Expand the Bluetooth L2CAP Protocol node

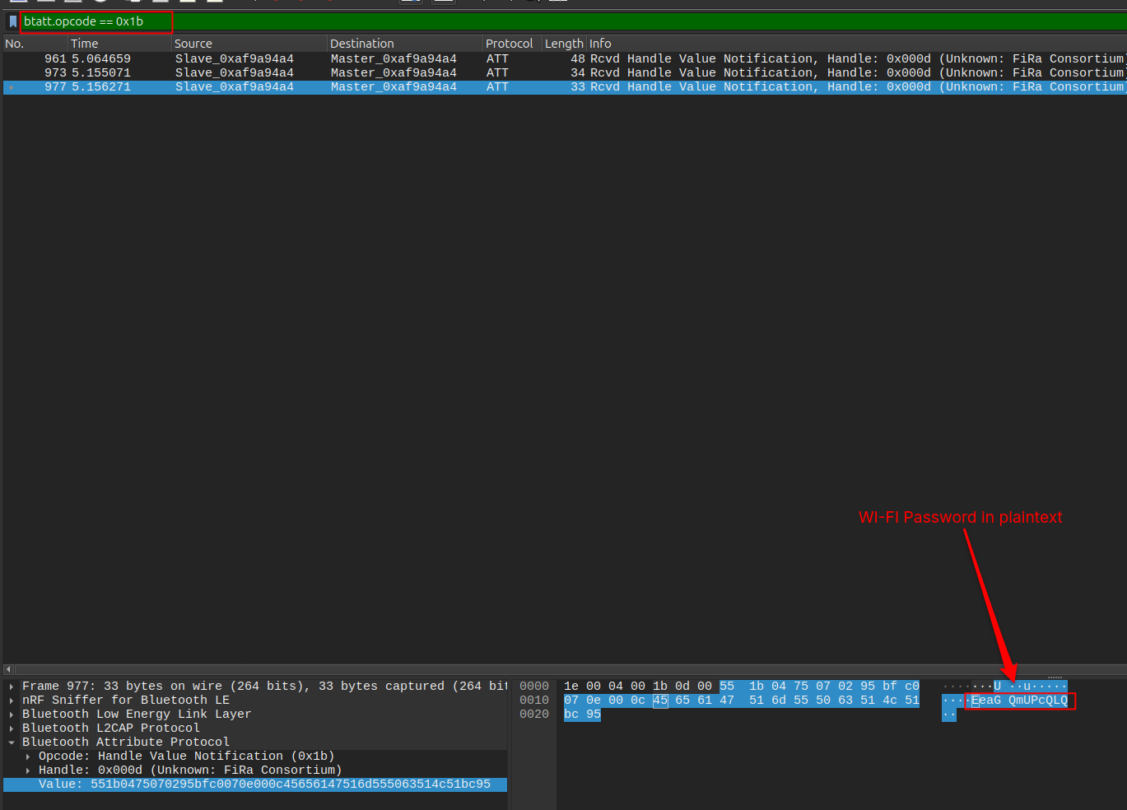(12, 729)
